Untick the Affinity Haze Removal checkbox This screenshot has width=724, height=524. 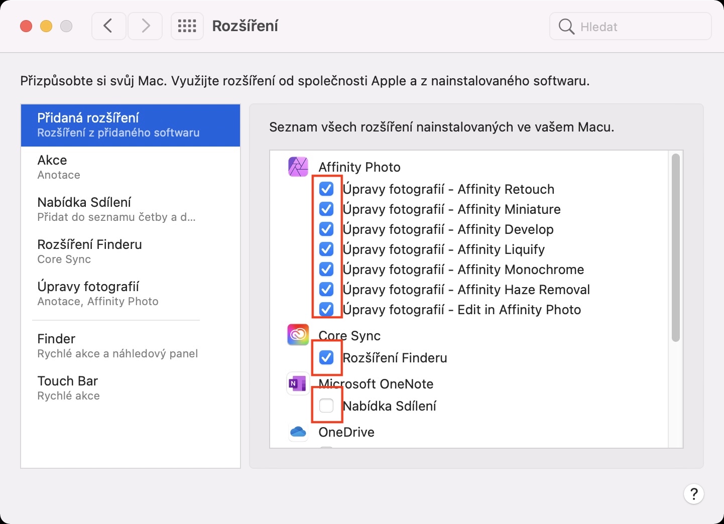click(326, 290)
